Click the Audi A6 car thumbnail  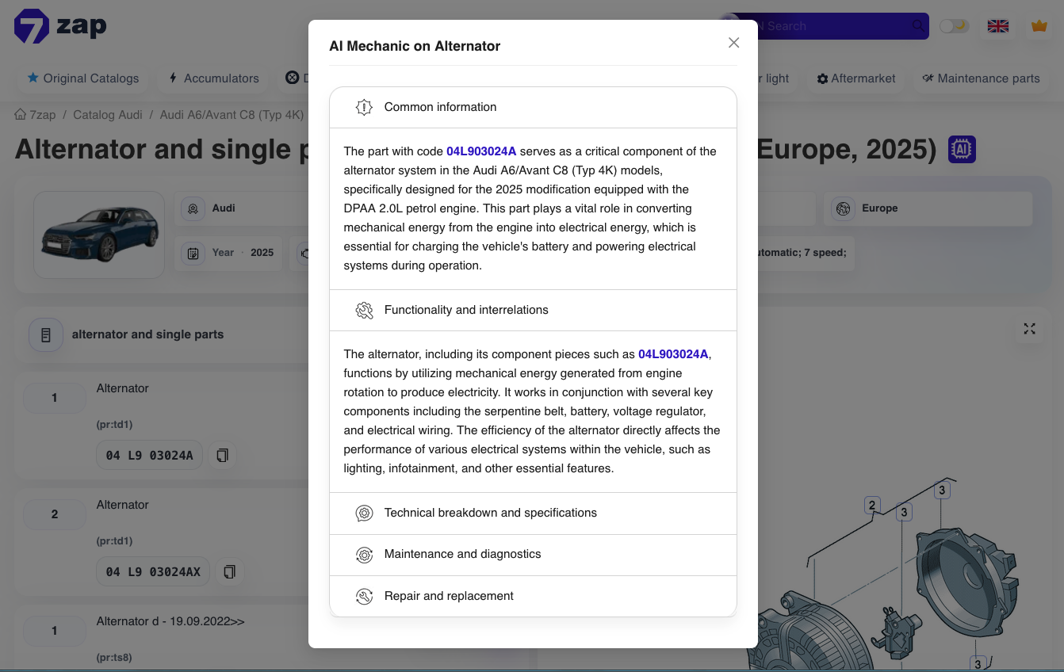99,235
